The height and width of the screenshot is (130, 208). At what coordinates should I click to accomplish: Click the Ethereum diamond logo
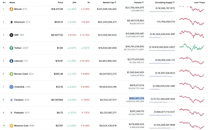coord(11,22)
